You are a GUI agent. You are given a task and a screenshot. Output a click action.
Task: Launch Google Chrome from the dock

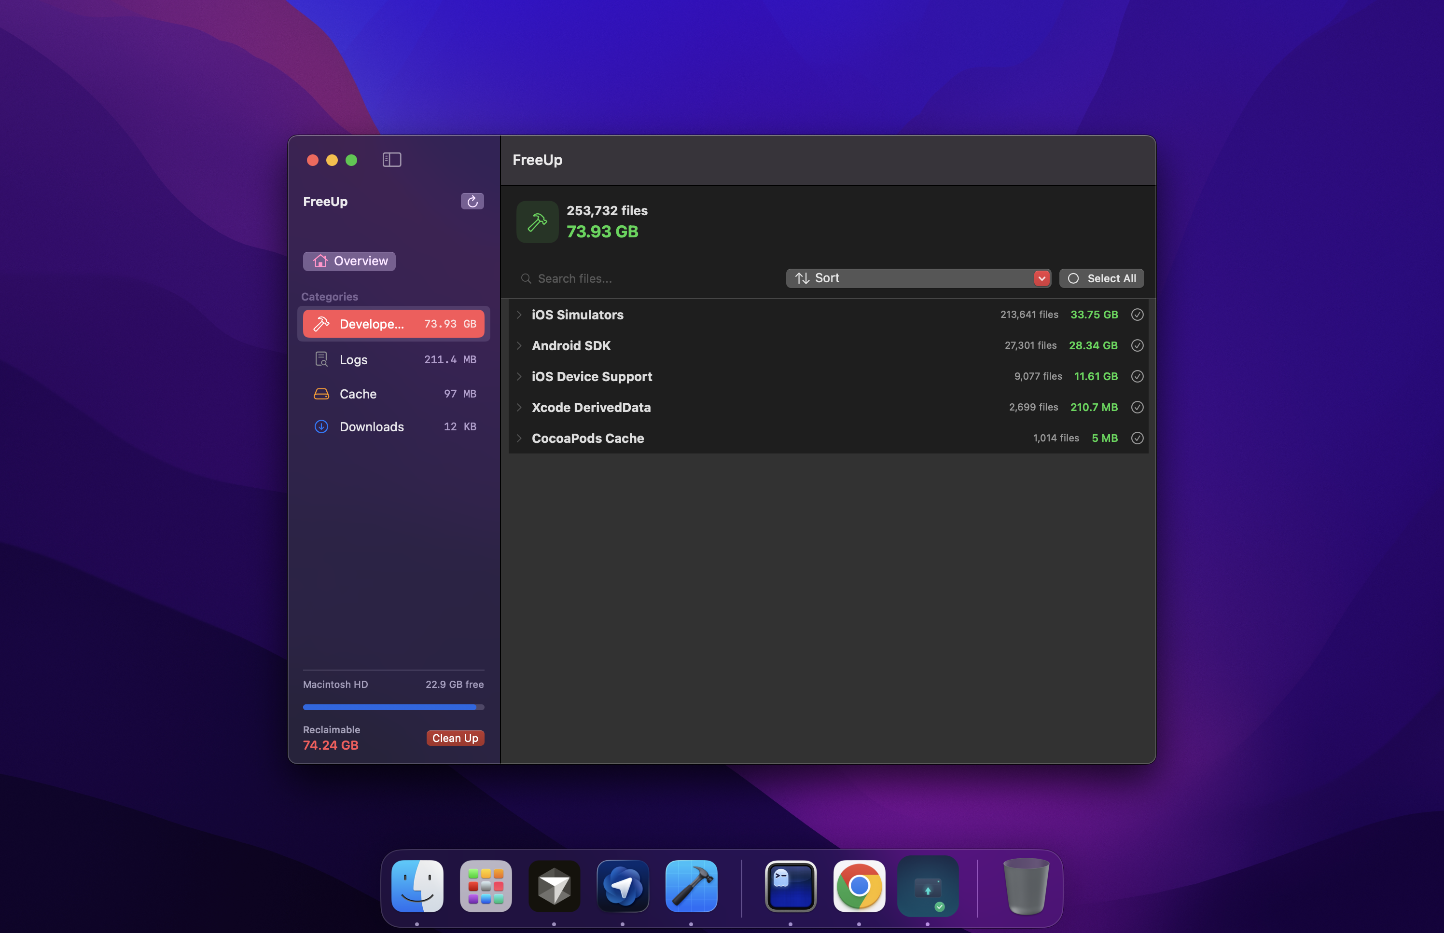[x=859, y=886]
